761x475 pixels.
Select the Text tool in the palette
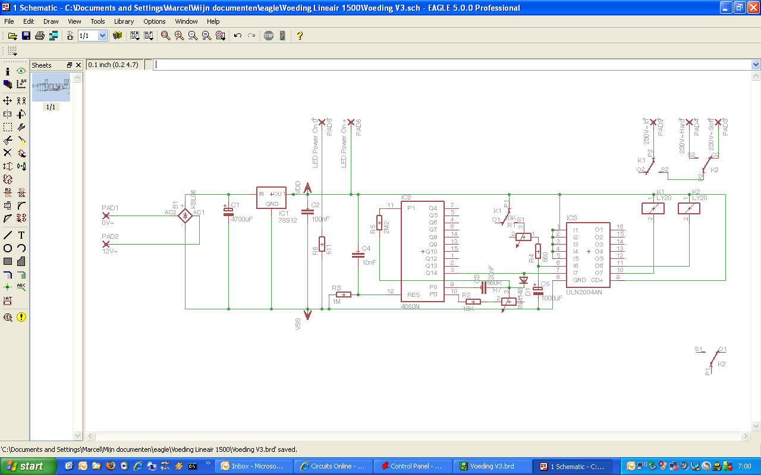(21, 235)
